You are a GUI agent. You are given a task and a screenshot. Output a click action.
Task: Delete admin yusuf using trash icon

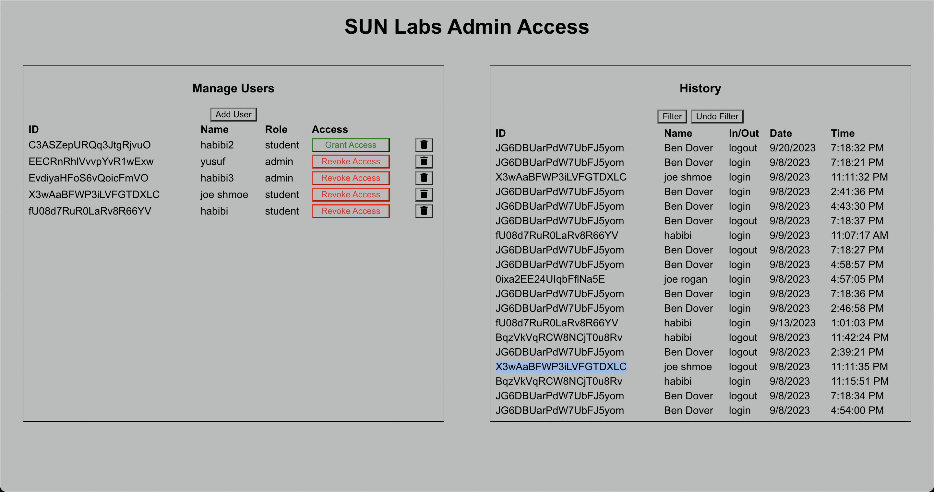pos(424,161)
